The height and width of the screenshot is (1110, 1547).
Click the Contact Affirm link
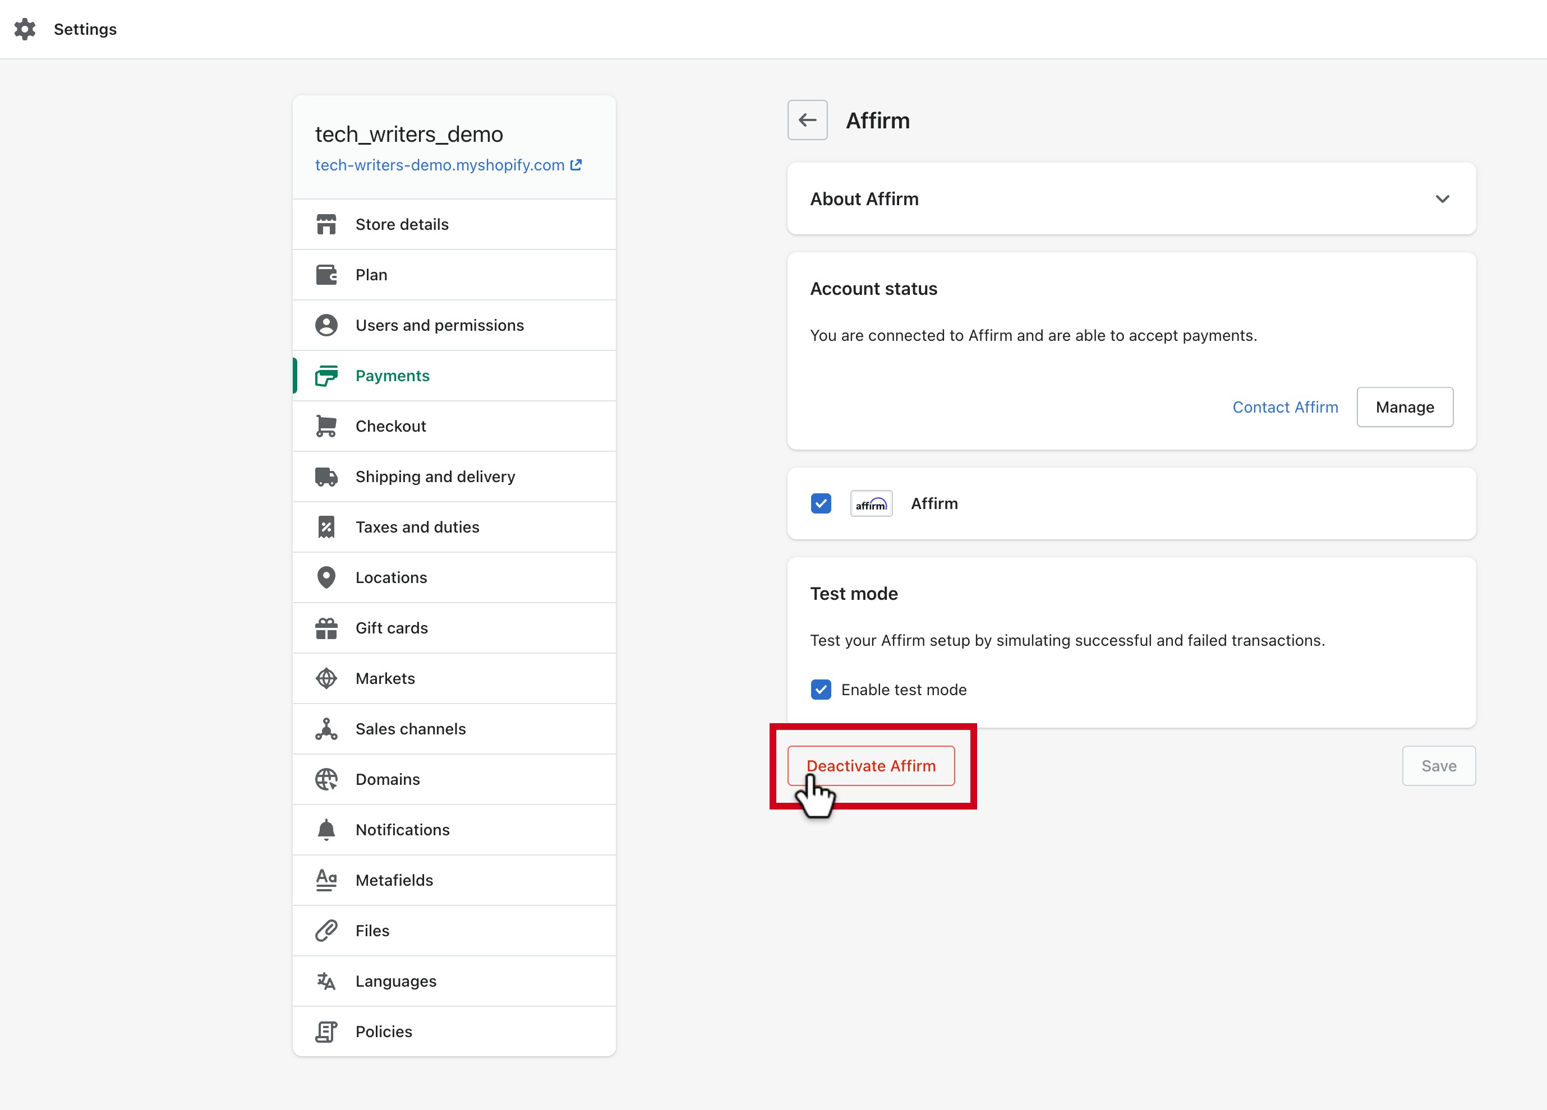click(x=1285, y=406)
